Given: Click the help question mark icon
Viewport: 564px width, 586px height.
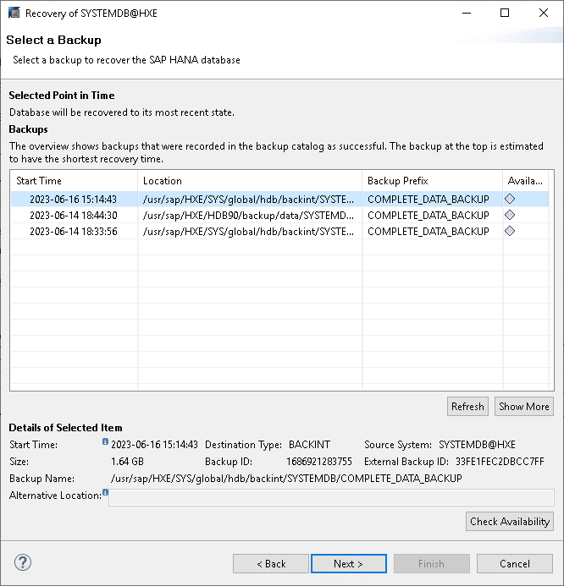Looking at the screenshot, I should click(23, 562).
